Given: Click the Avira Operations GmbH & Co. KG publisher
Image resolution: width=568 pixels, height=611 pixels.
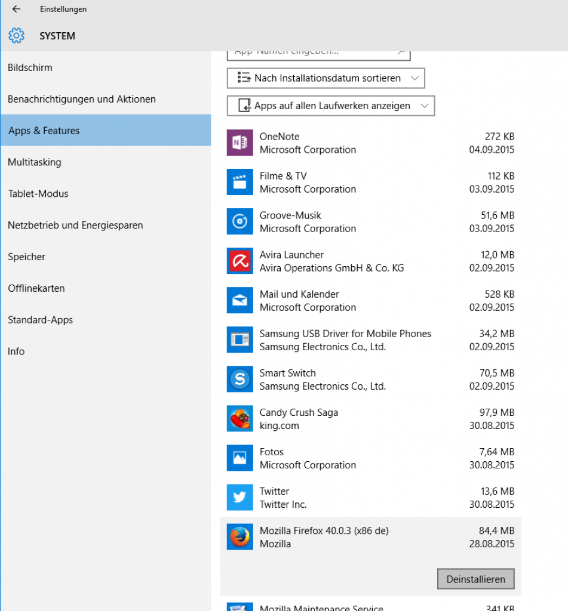Looking at the screenshot, I should 331,268.
